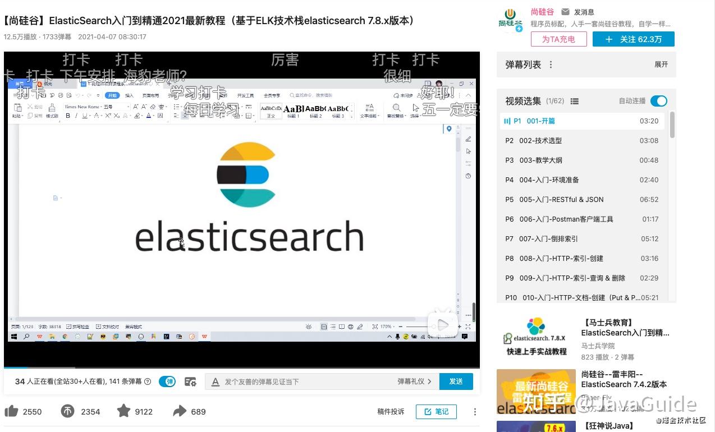Give a coin to this video
This screenshot has width=715, height=432.
pos(67,411)
